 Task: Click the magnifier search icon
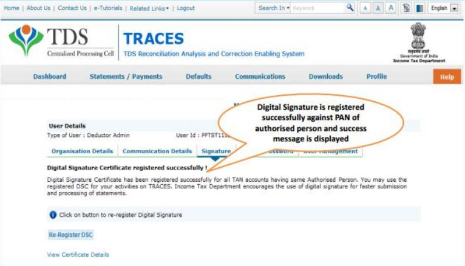click(x=350, y=8)
